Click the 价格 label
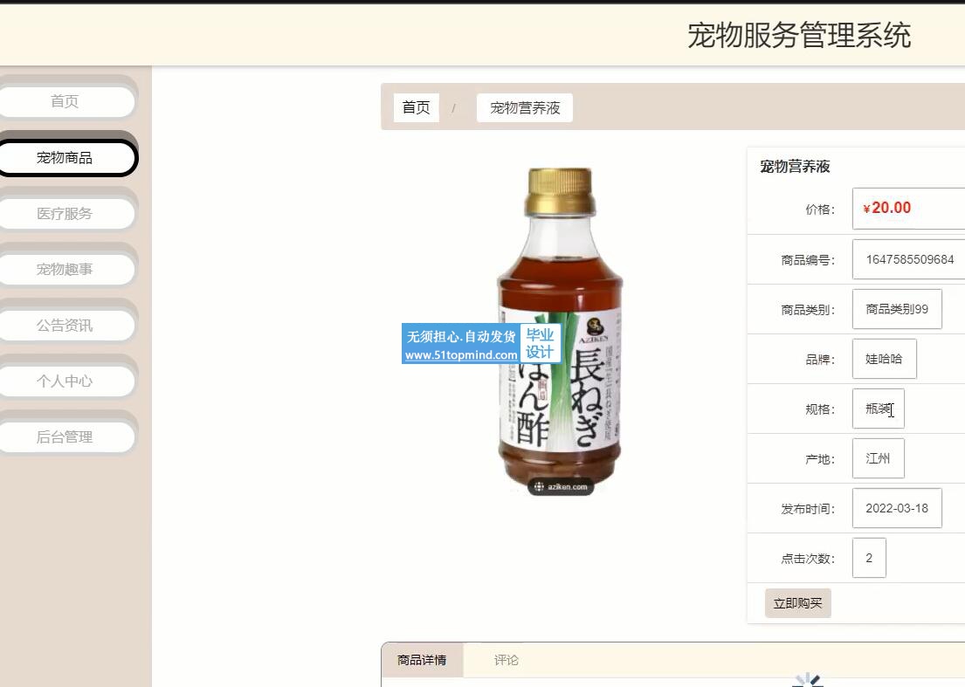 (x=820, y=210)
